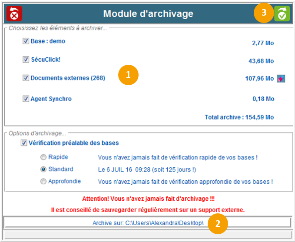Select the Approfondie verification radio button
The width and height of the screenshot is (295, 242).
[x=43, y=181]
